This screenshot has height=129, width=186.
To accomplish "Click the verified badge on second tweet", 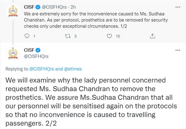I will (38, 50).
